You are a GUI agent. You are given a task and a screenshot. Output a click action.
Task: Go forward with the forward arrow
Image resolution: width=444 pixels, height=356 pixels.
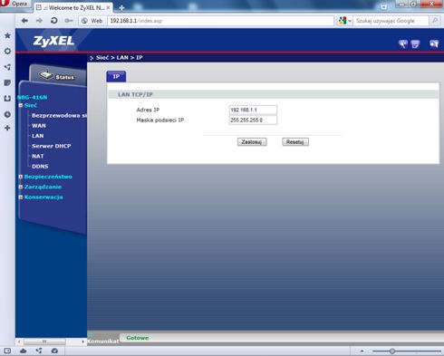[x=39, y=21]
